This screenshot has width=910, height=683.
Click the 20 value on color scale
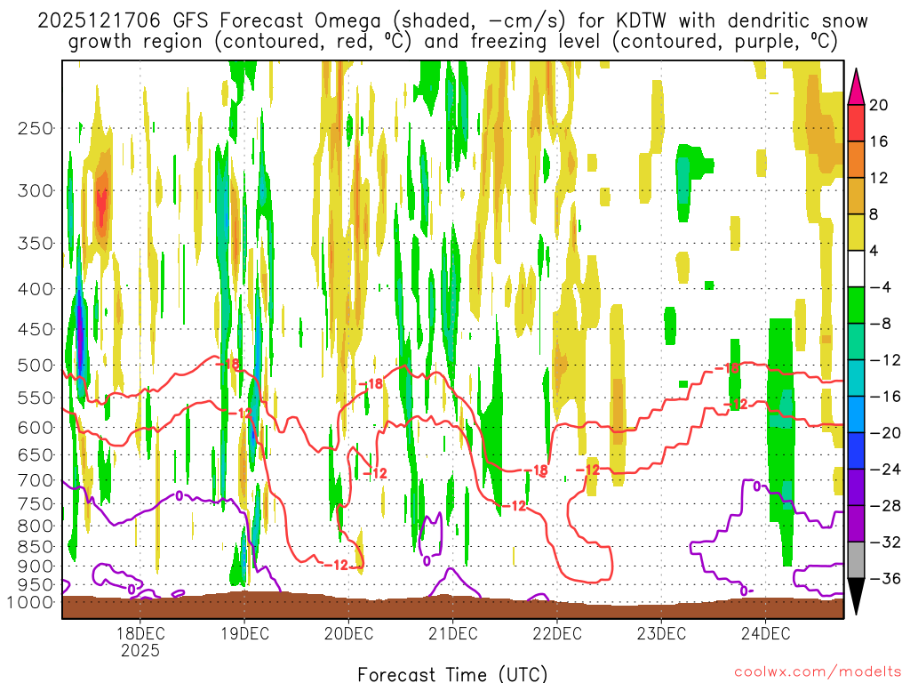pos(879,105)
